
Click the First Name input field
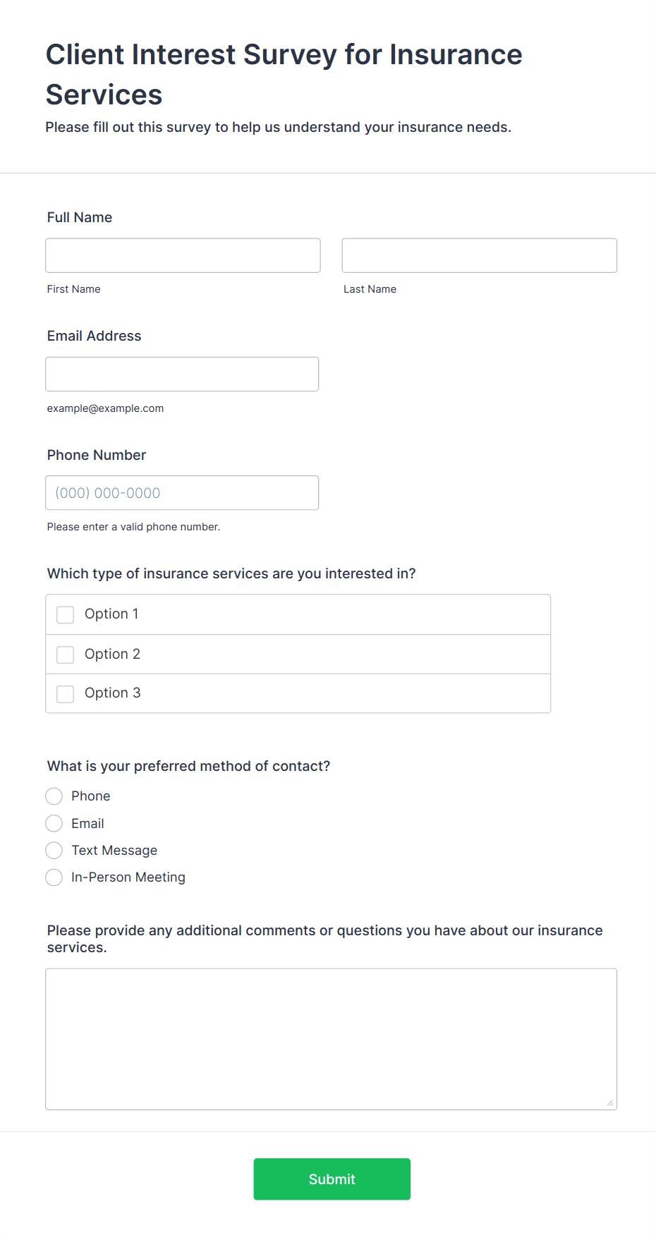click(183, 255)
